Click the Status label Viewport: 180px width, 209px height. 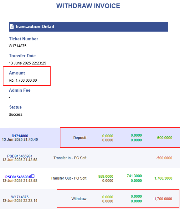(15, 107)
